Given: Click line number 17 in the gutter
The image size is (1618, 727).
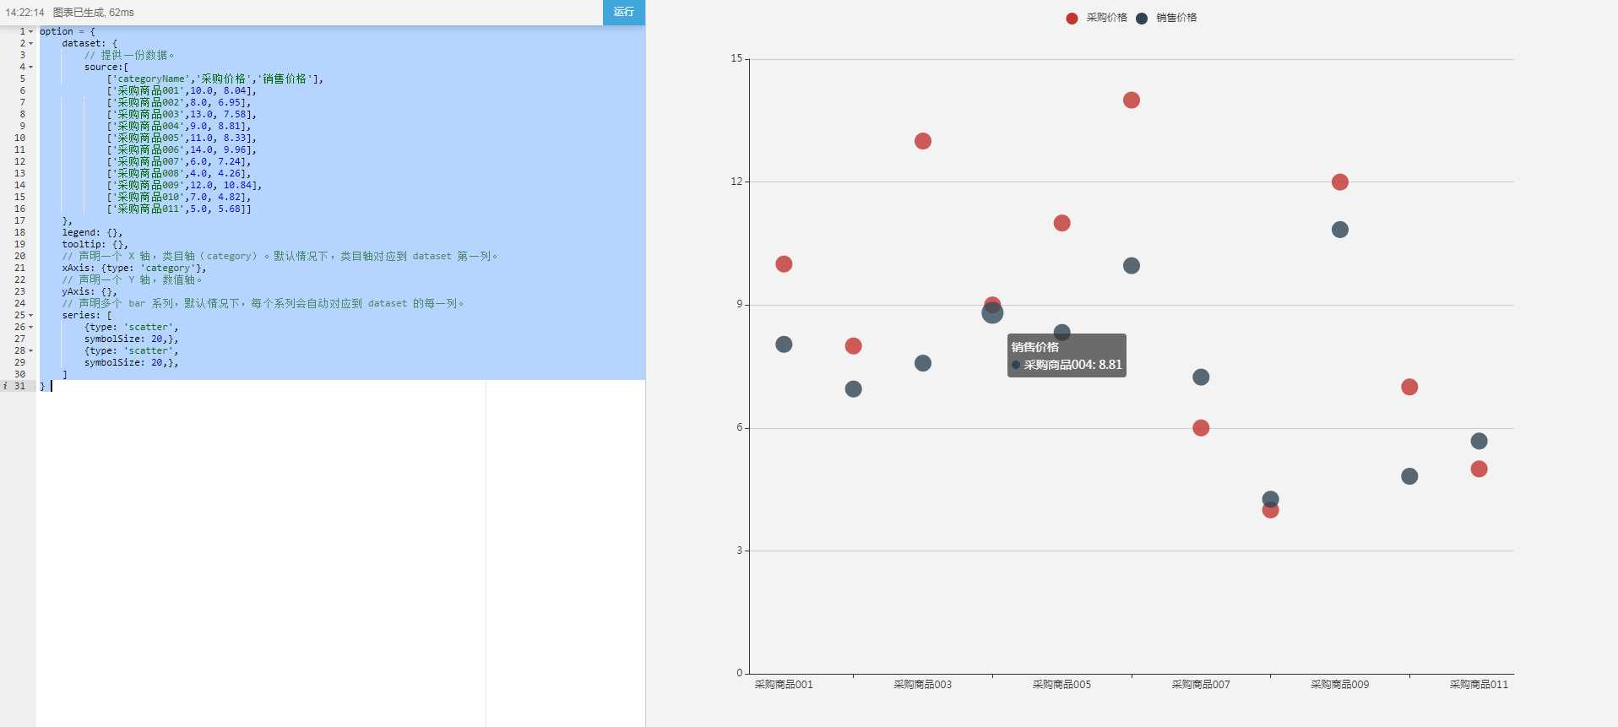Looking at the screenshot, I should [19, 220].
